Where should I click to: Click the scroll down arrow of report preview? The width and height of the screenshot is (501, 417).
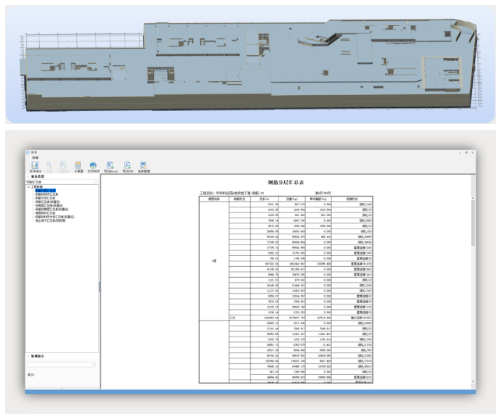tap(473, 381)
